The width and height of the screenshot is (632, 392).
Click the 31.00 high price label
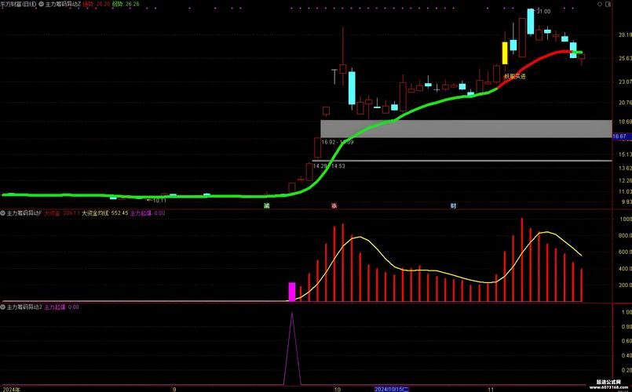[543, 12]
